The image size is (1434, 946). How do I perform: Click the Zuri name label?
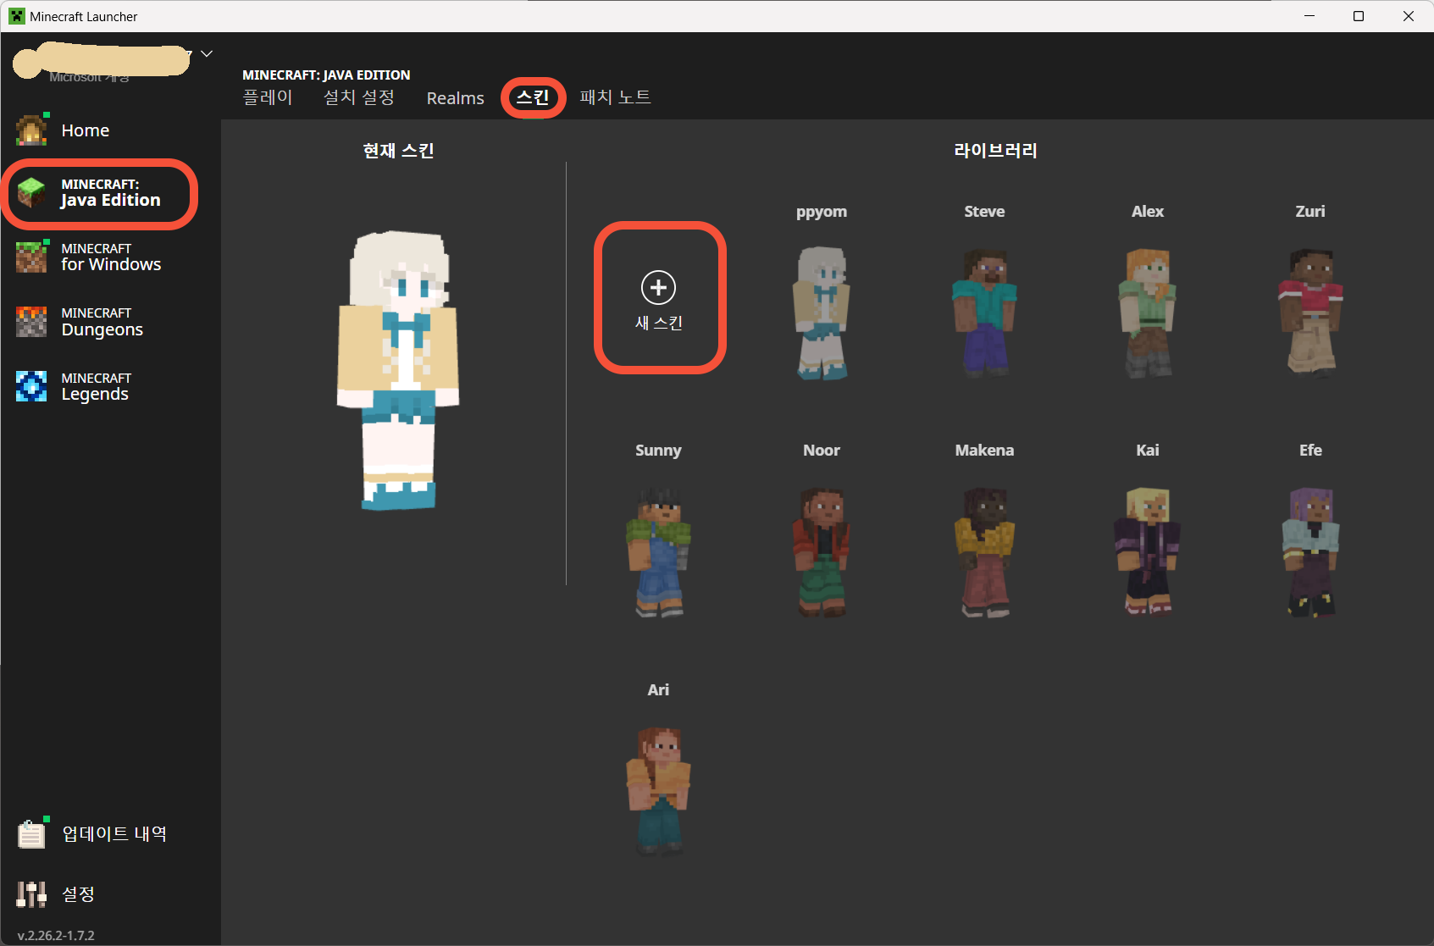1310,212
